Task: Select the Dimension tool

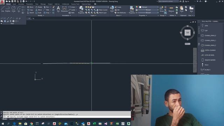Action: pos(64,9)
